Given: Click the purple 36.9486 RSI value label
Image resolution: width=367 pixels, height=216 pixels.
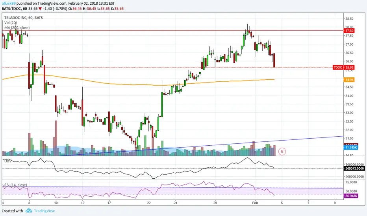Looking at the screenshot, I should click(x=351, y=196).
